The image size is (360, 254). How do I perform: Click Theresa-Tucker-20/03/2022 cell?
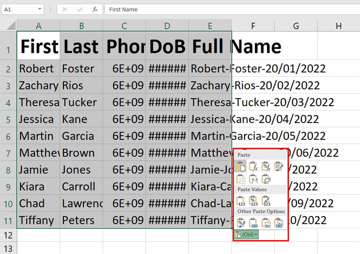(210, 102)
